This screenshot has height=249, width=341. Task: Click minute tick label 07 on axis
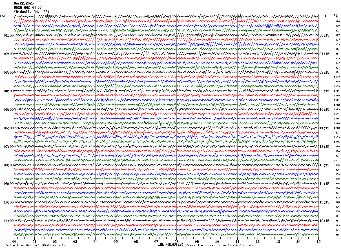click(x=156, y=241)
